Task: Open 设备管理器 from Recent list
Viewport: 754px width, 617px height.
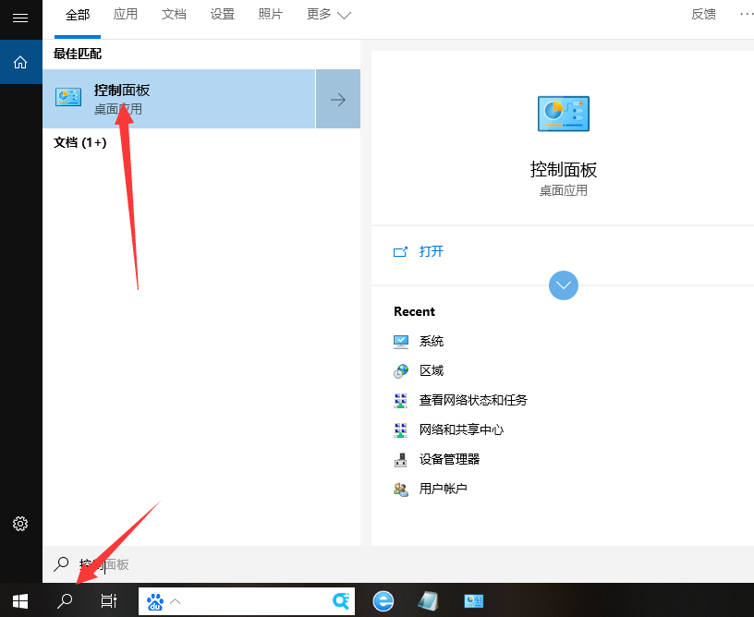Action: click(452, 459)
